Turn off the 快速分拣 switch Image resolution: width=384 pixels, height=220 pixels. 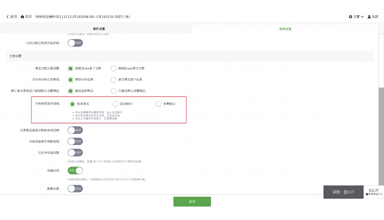75,171
